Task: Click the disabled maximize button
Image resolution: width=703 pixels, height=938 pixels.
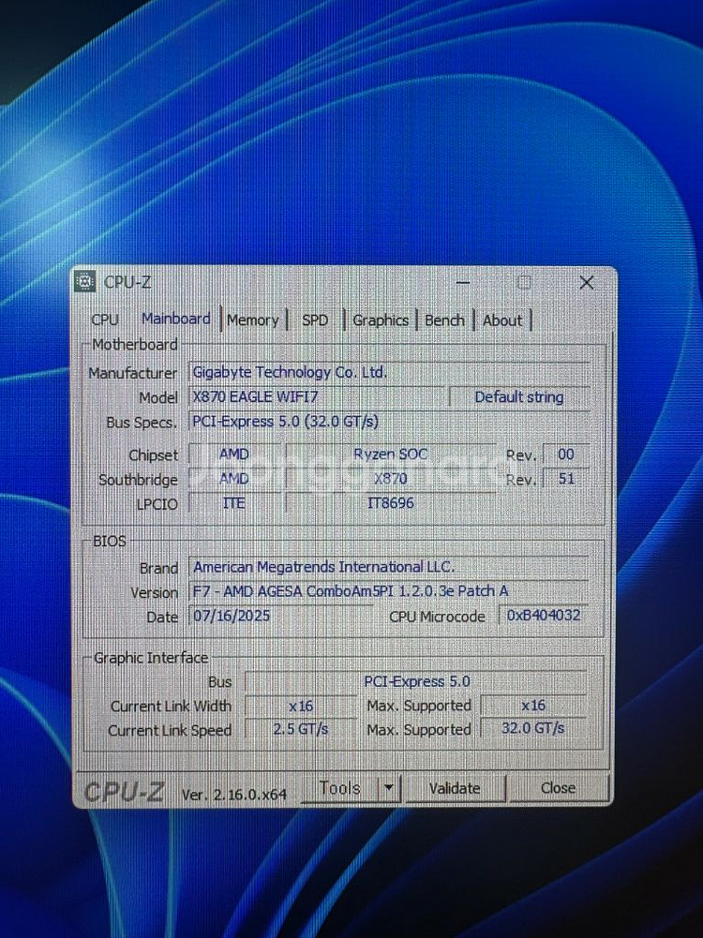Action: pos(524,282)
